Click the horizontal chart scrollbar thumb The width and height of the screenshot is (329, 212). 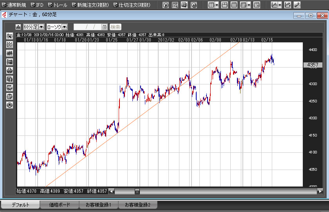(x=137, y=191)
